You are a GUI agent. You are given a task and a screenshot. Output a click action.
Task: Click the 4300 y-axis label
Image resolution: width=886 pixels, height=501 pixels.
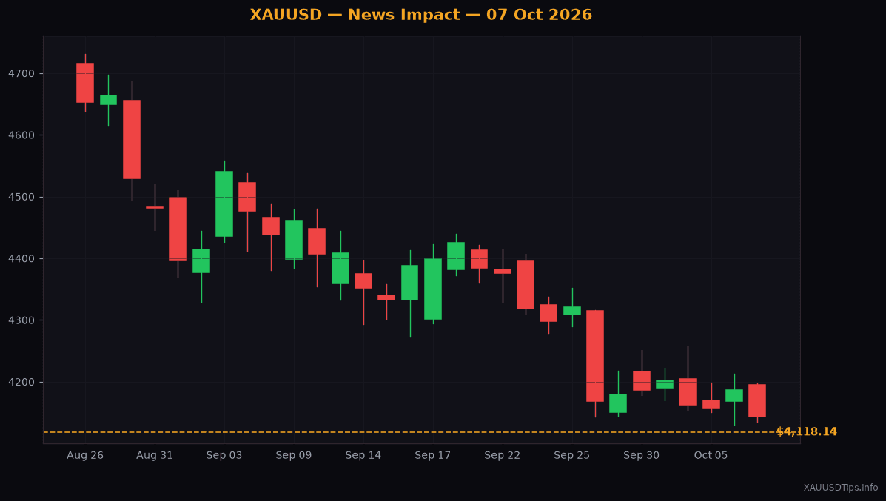point(21,320)
